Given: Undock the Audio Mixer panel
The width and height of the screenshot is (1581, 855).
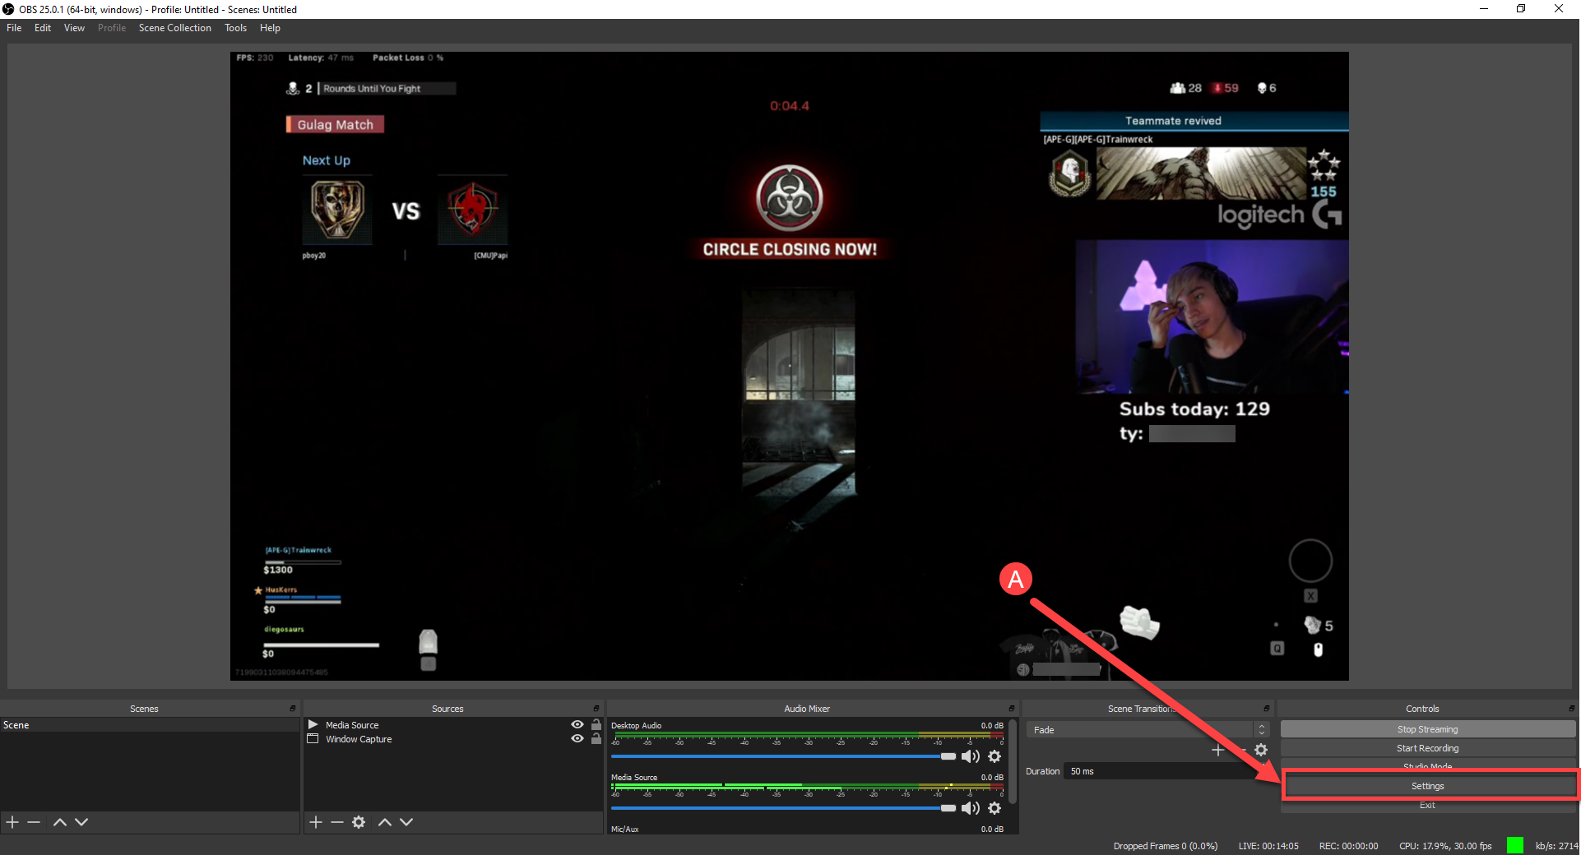Looking at the screenshot, I should 1012,709.
